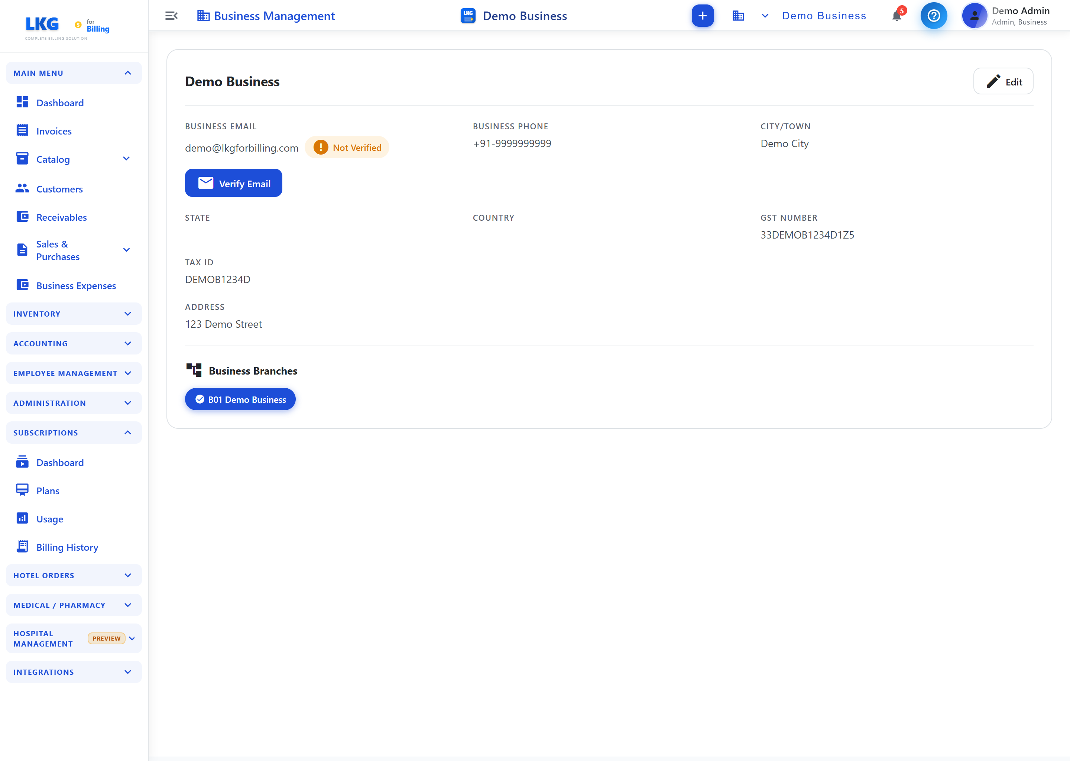The image size is (1070, 761).
Task: Expand the MEDICAL / PHARMACY section
Action: coord(74,605)
